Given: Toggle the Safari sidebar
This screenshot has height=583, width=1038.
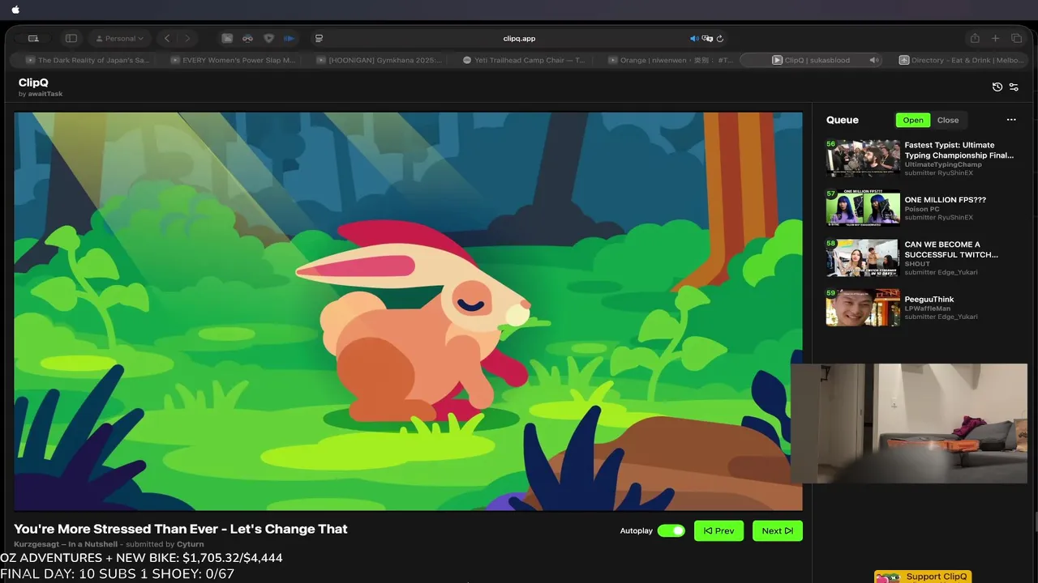Looking at the screenshot, I should pyautogui.click(x=71, y=38).
